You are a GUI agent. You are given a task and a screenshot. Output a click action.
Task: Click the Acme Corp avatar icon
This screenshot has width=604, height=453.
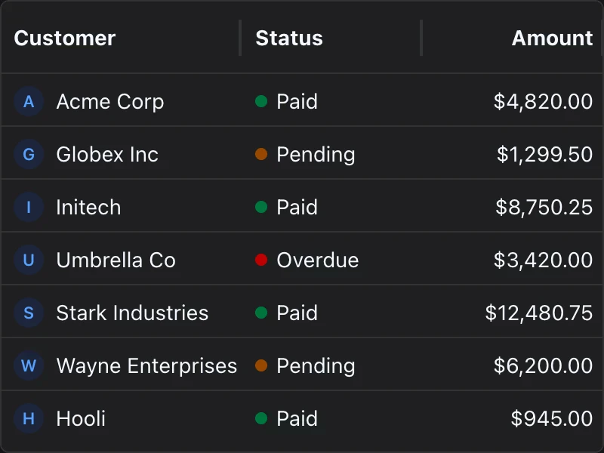29,101
